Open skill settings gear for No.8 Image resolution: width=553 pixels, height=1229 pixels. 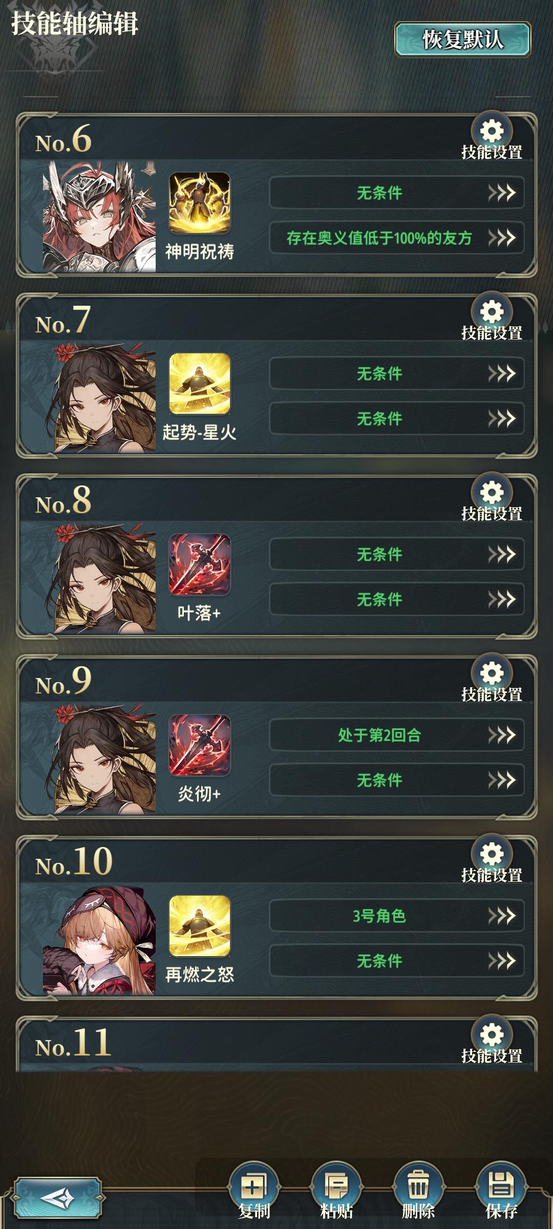point(492,494)
